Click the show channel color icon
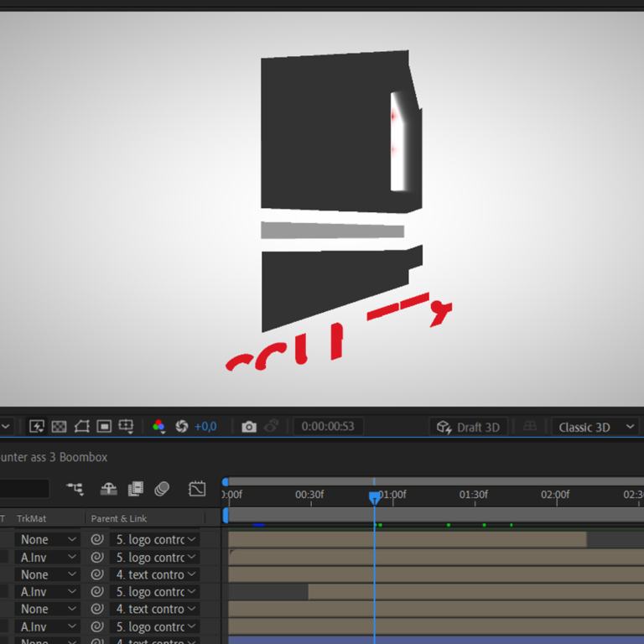The image size is (644, 644). [x=158, y=427]
